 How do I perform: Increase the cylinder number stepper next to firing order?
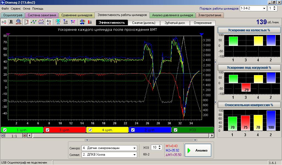tap(275, 7)
